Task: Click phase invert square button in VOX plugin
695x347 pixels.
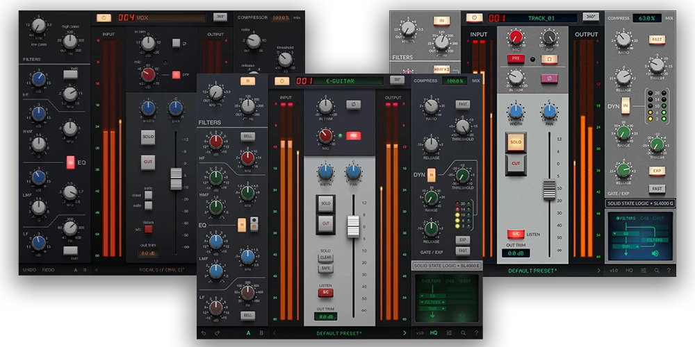Action: (x=176, y=43)
